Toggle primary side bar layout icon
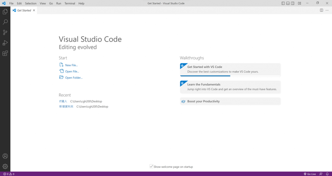The width and height of the screenshot is (332, 176). click(x=283, y=3)
